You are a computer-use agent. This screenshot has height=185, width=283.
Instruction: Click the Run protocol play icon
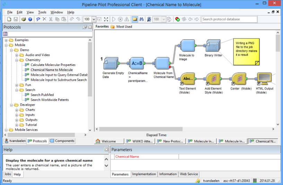[x=114, y=19]
